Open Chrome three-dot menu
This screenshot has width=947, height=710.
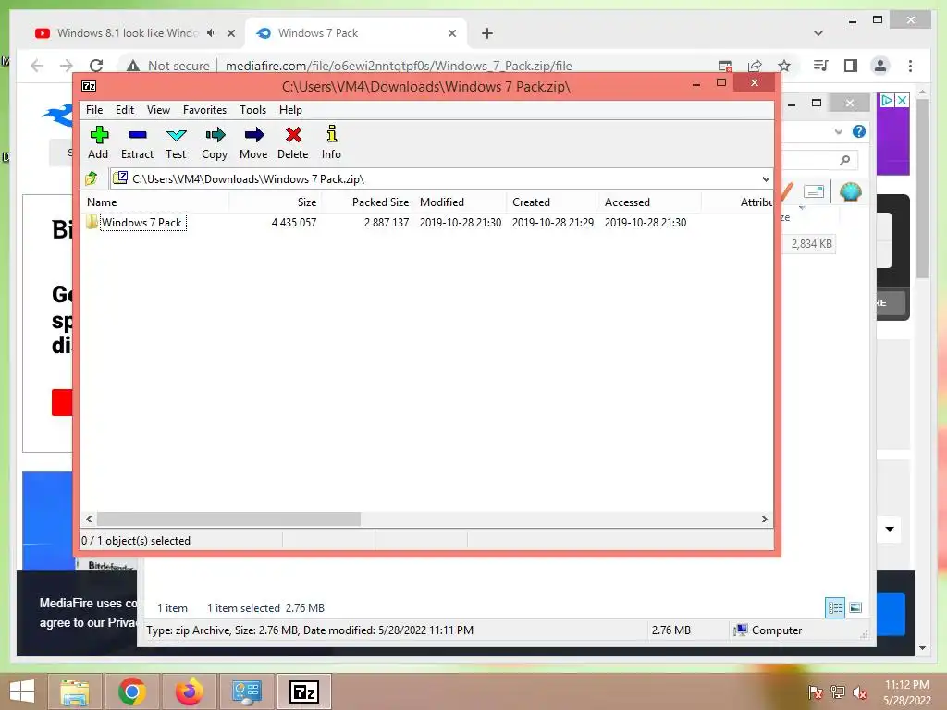[x=910, y=66]
